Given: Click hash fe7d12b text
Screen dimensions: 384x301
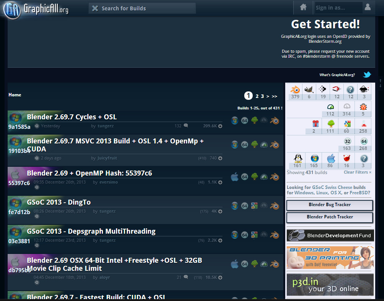Looking at the screenshot, I should point(19,212).
